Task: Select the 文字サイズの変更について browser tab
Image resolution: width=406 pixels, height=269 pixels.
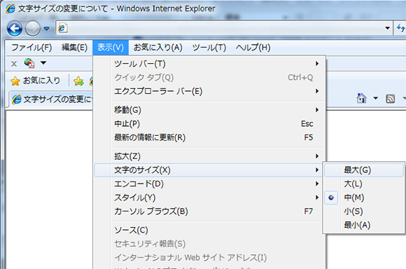Action: coord(52,99)
